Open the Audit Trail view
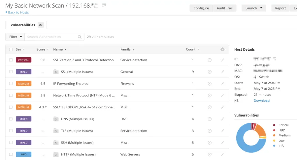Image resolution: width=297 pixels, height=160 pixels. pos(224,8)
